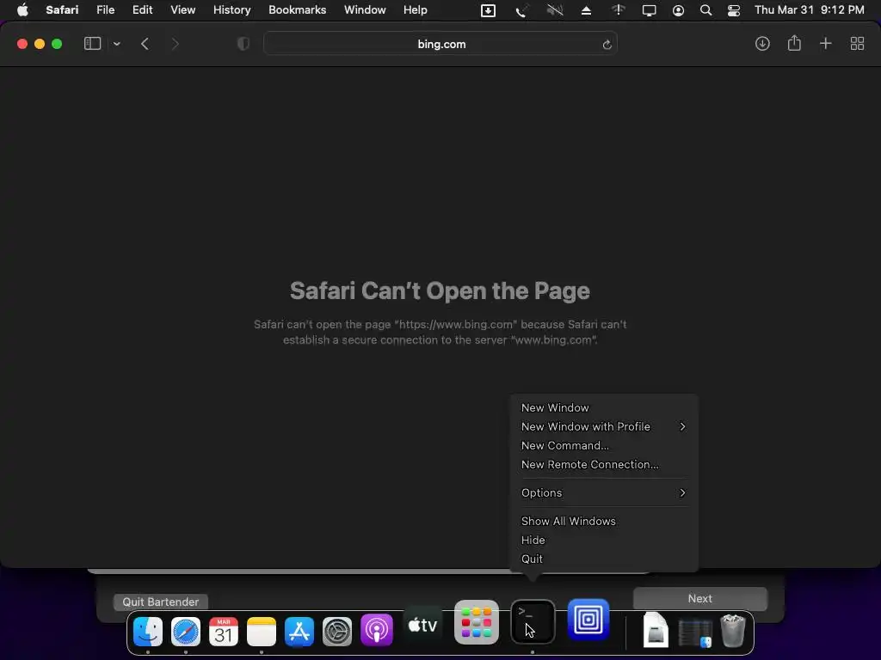Image resolution: width=881 pixels, height=660 pixels.
Task: Open the folder stack in the Dock
Action: tap(695, 632)
